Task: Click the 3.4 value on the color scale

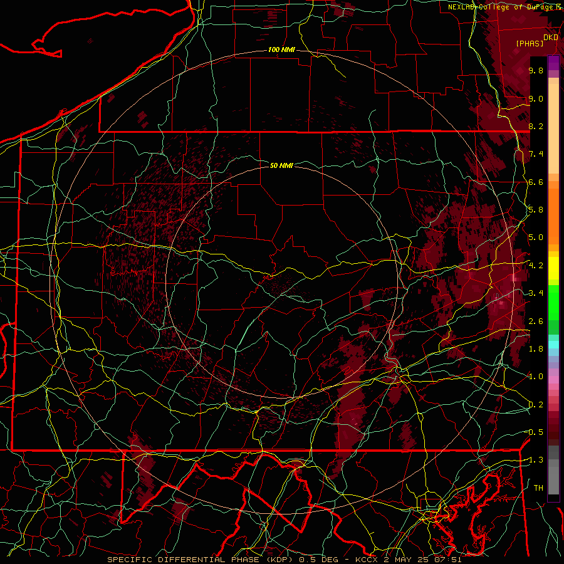Action: [536, 293]
